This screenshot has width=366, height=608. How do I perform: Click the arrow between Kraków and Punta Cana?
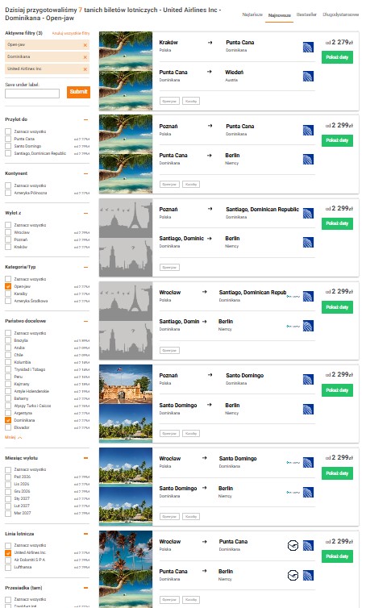click(210, 43)
